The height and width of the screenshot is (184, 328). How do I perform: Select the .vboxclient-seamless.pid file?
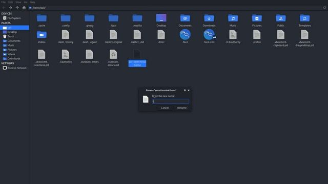pos(42,55)
